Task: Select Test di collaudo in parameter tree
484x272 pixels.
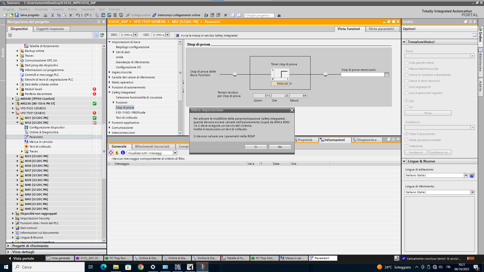Action: (x=127, y=118)
